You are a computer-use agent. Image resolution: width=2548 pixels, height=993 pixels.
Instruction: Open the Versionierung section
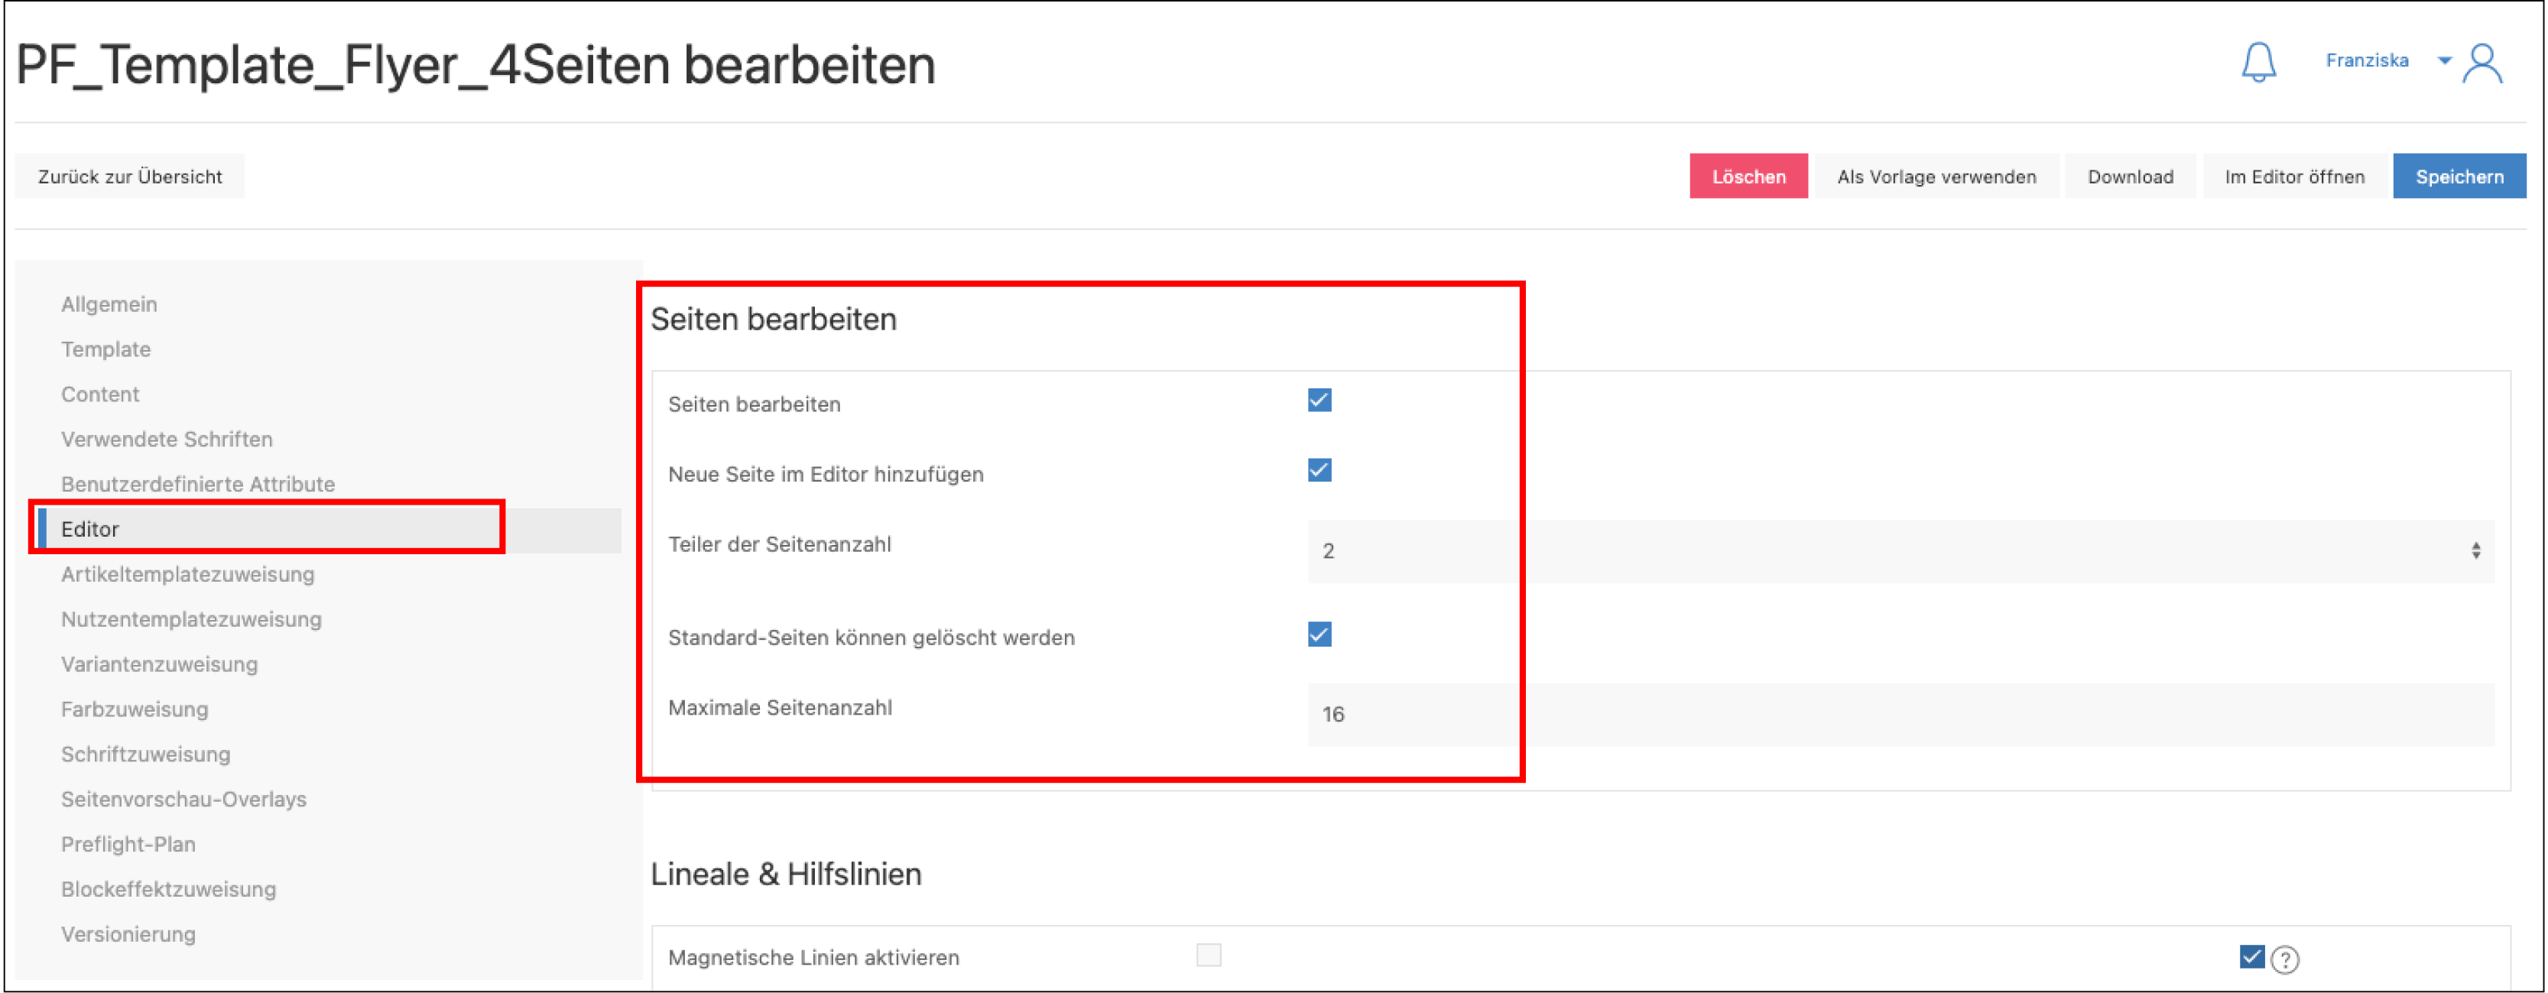pos(128,933)
